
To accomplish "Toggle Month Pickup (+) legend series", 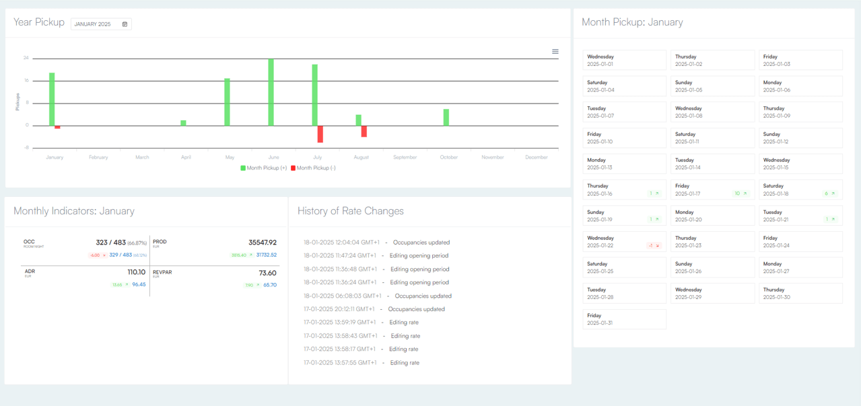I will tap(263, 168).
